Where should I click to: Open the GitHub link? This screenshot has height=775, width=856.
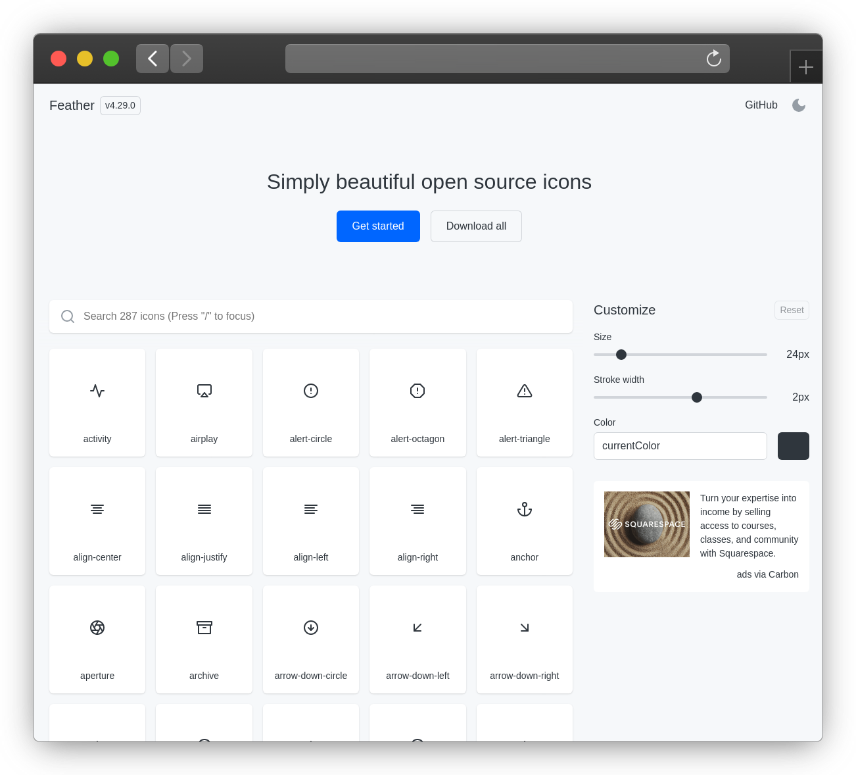(761, 105)
